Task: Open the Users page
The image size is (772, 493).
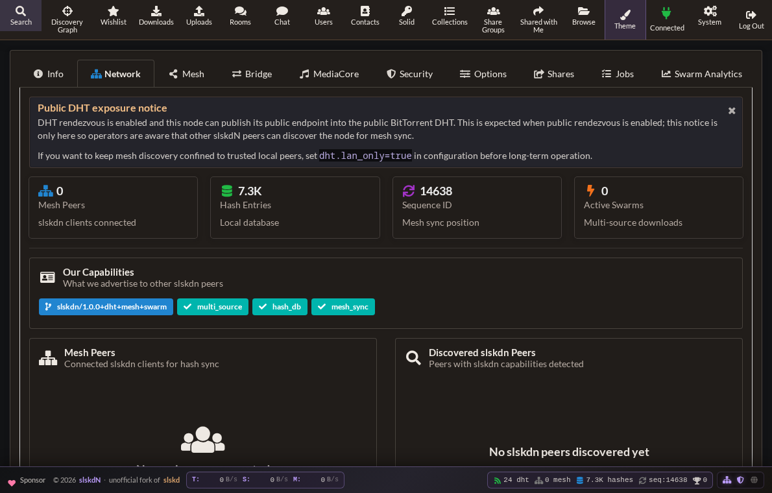Action: click(x=324, y=16)
